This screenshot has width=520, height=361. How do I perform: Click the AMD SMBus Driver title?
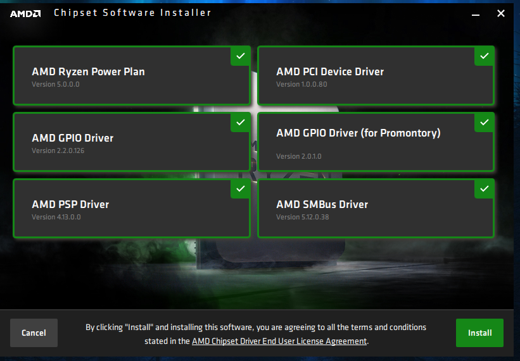[x=322, y=204]
